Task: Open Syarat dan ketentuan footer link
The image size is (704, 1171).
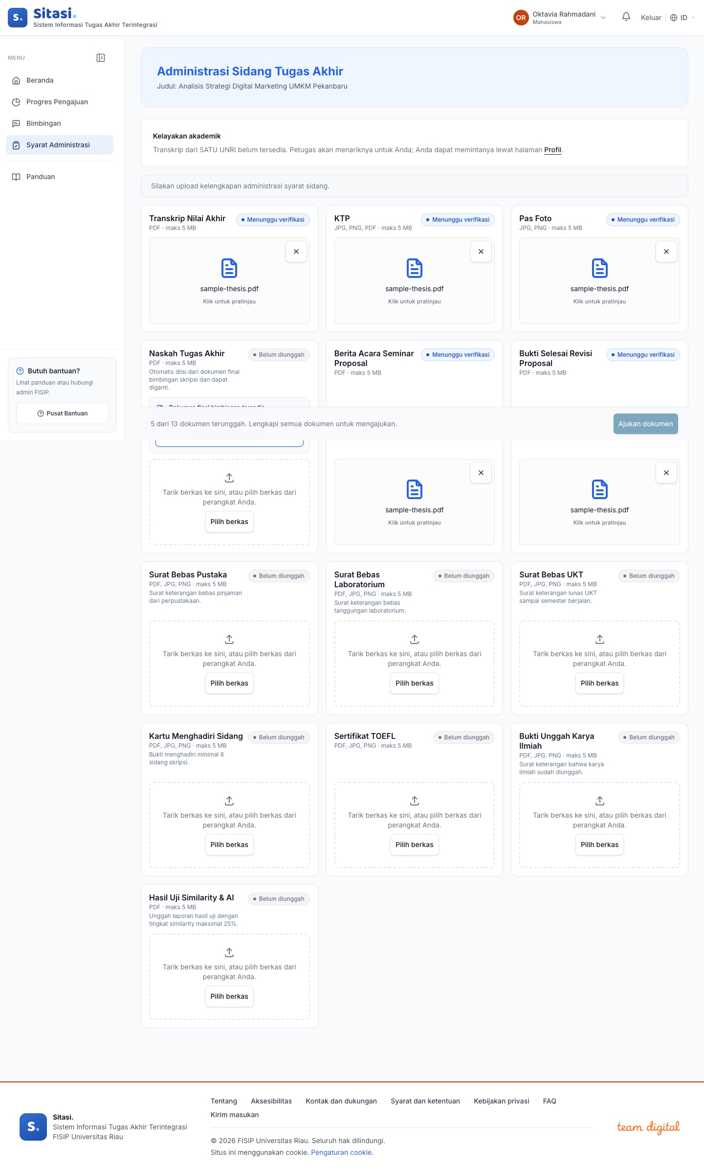Action: pos(425,1101)
